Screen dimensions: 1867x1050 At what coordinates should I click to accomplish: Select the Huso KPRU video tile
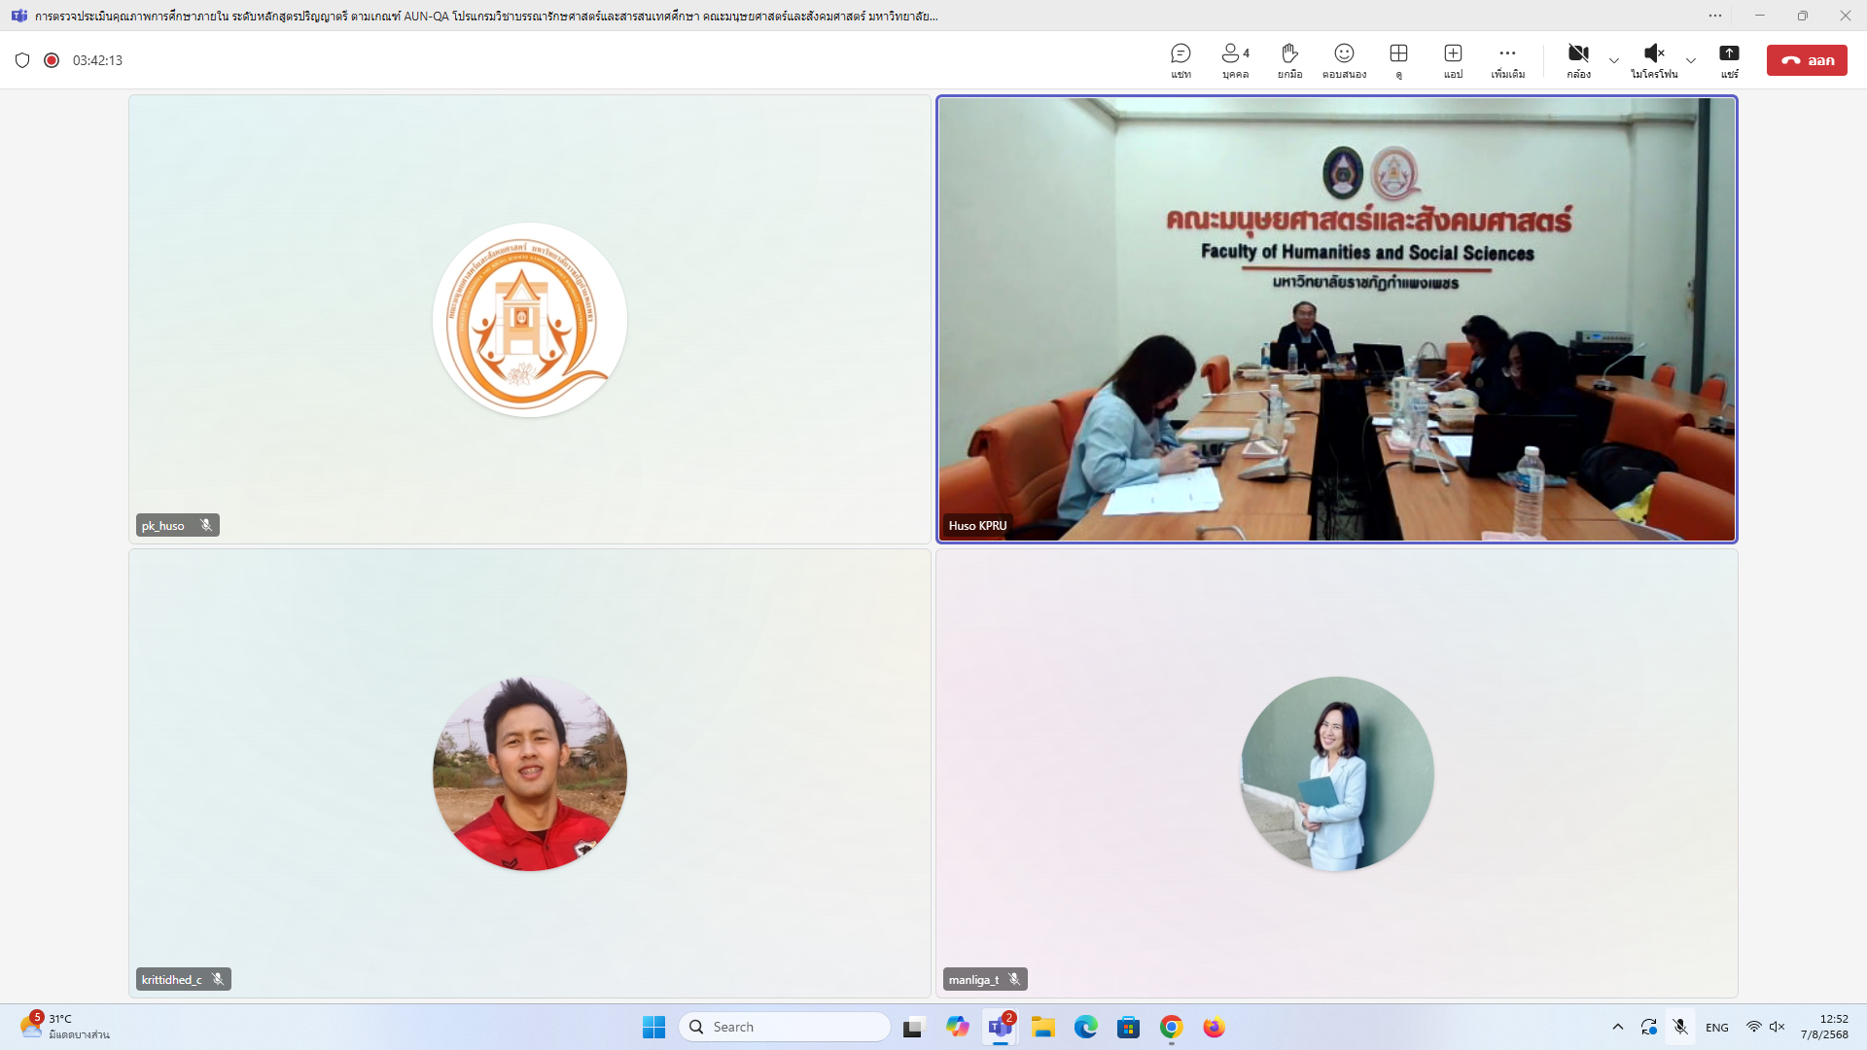click(1336, 319)
